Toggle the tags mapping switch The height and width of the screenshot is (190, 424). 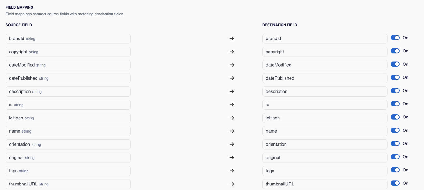pos(395,170)
